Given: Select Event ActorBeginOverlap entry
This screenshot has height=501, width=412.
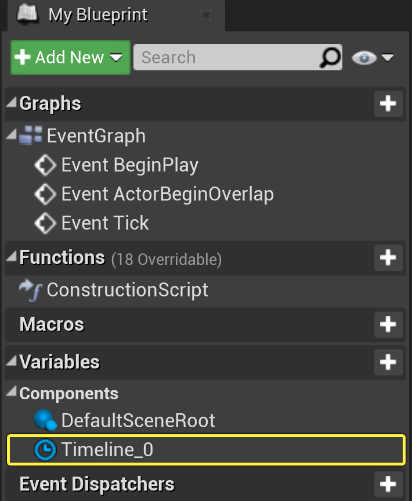Looking at the screenshot, I should pos(167,194).
